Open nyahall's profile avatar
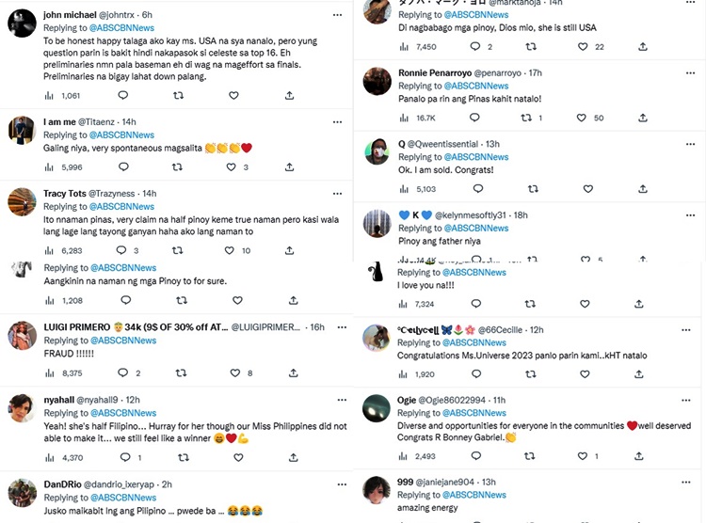706x523 pixels. [x=22, y=408]
